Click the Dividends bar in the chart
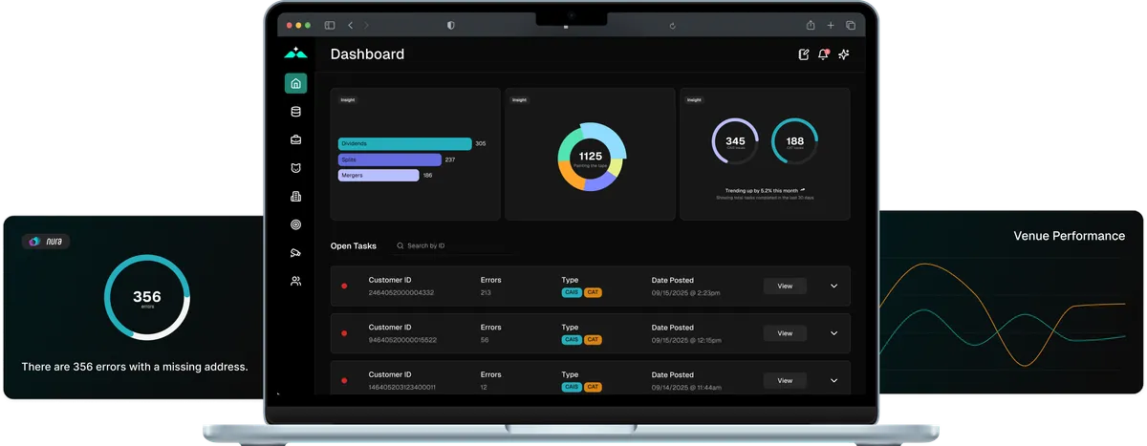This screenshot has height=446, width=1147. (x=404, y=143)
